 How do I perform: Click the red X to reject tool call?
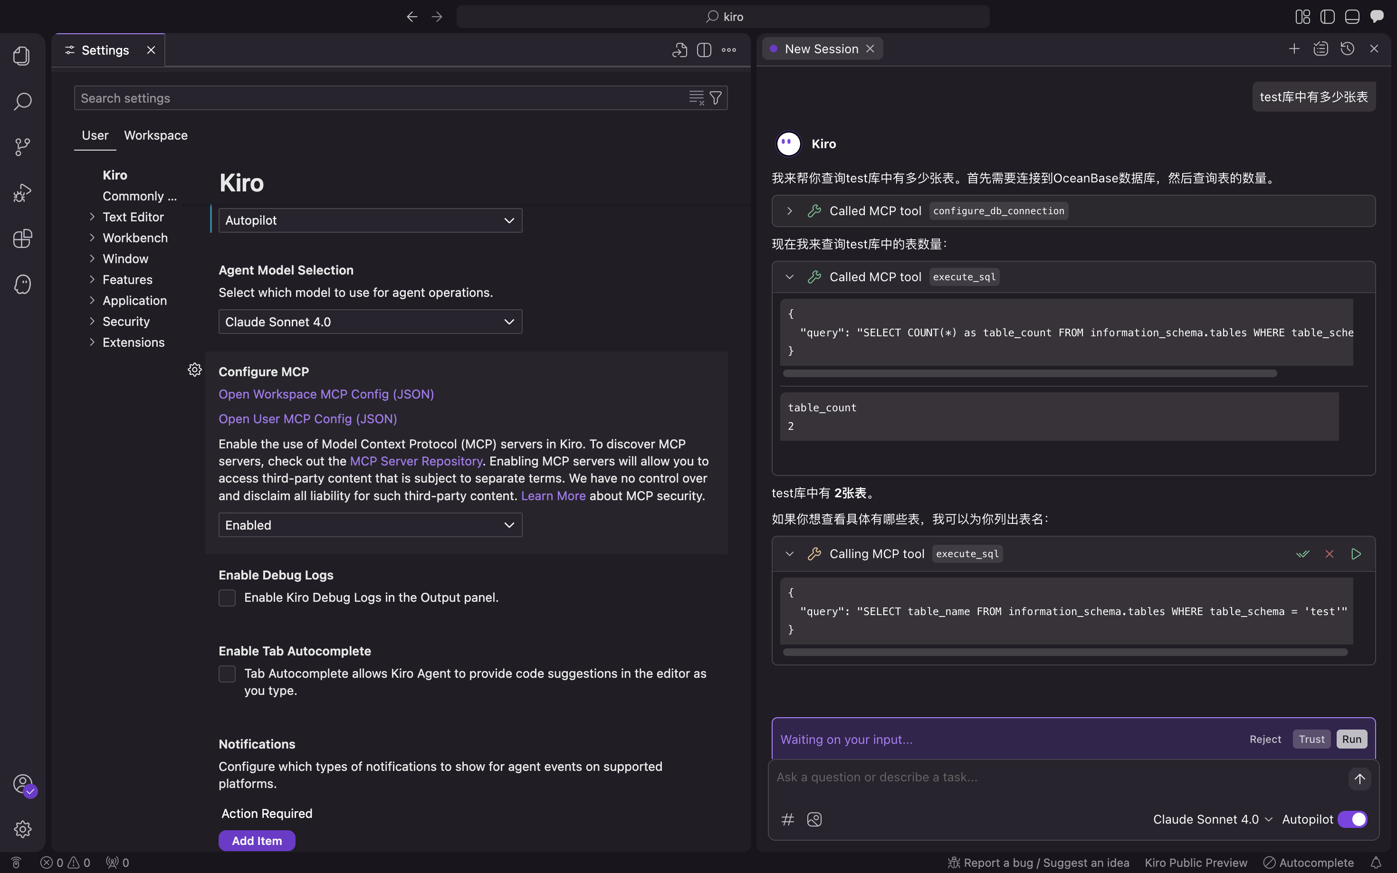(1330, 554)
